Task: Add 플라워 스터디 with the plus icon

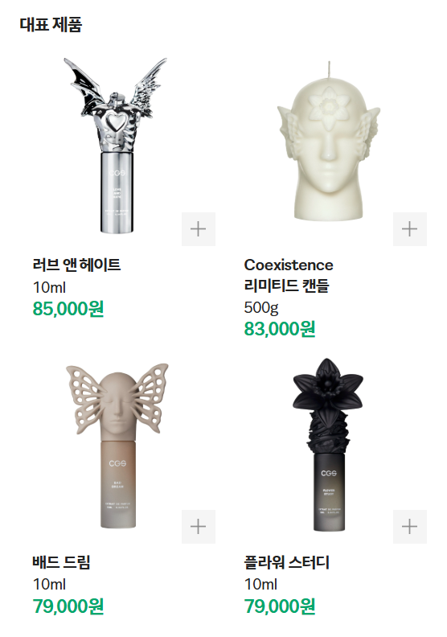Action: click(410, 527)
